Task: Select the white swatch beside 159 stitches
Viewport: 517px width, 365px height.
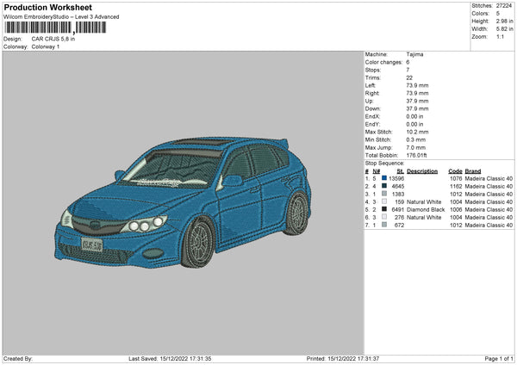Action: pyautogui.click(x=384, y=201)
